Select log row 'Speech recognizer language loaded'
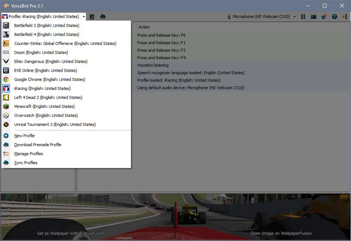The image size is (351, 241). [x=243, y=73]
